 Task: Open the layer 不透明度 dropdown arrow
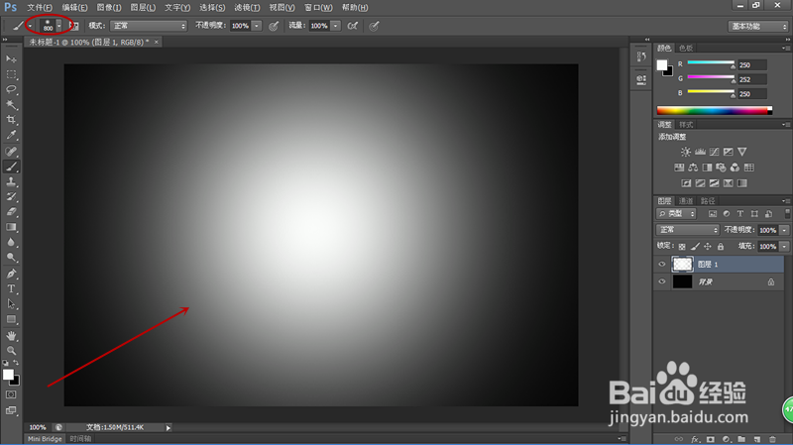coord(784,230)
